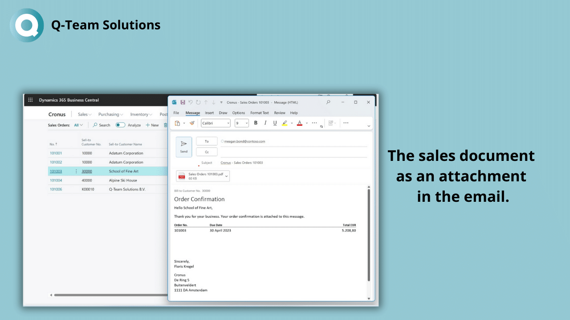Click the text highlight color icon
The image size is (570, 320).
tap(285, 123)
